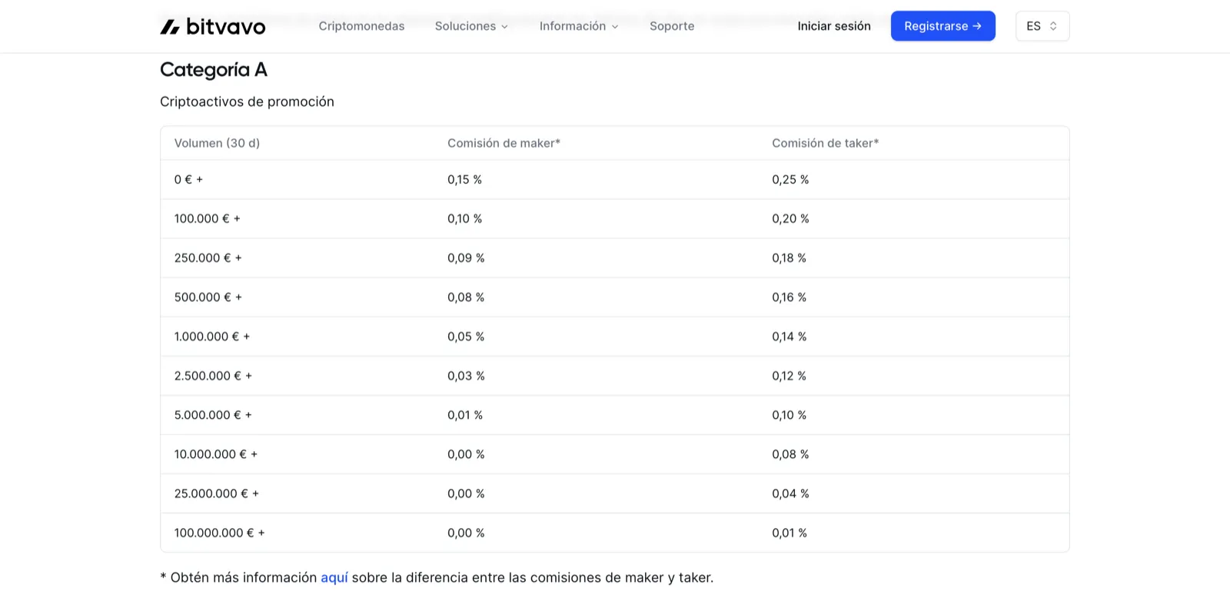Image resolution: width=1230 pixels, height=611 pixels.
Task: Expand the Información menu
Action: 579,26
